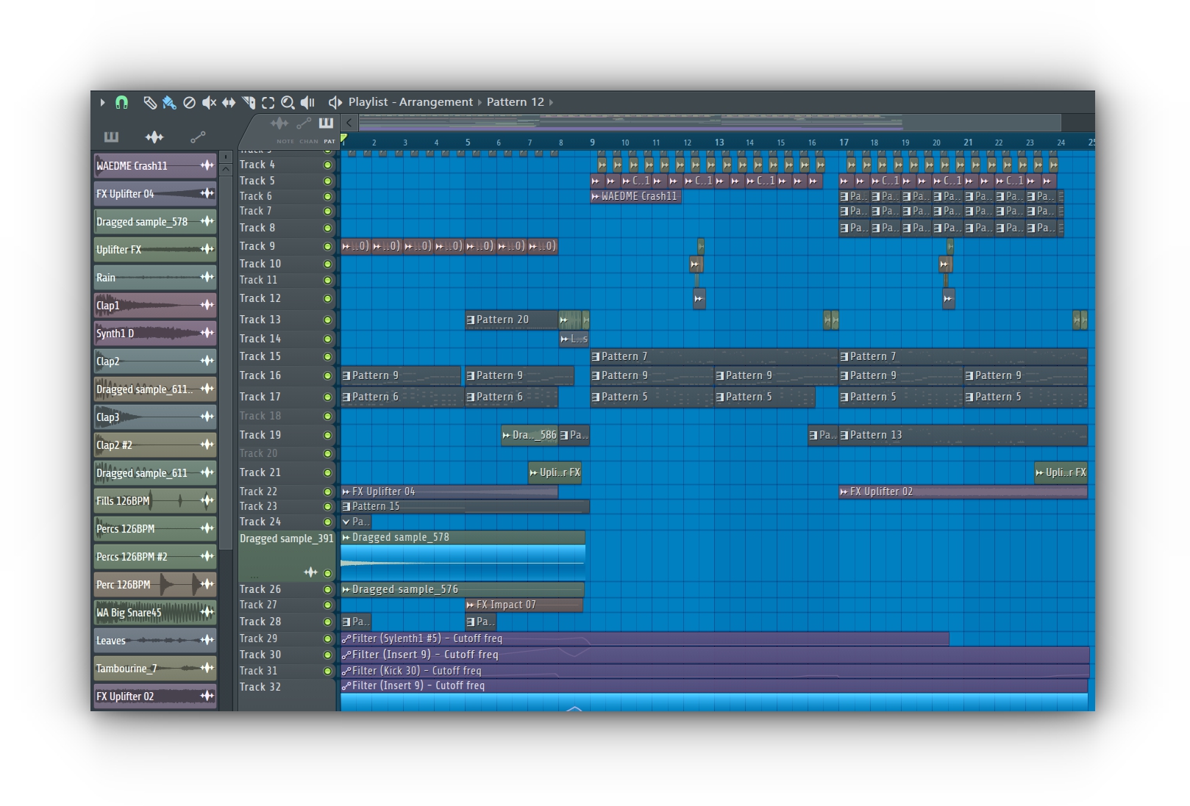Start playback with the Play button
Screen dimensions: 1190x806
pos(103,103)
